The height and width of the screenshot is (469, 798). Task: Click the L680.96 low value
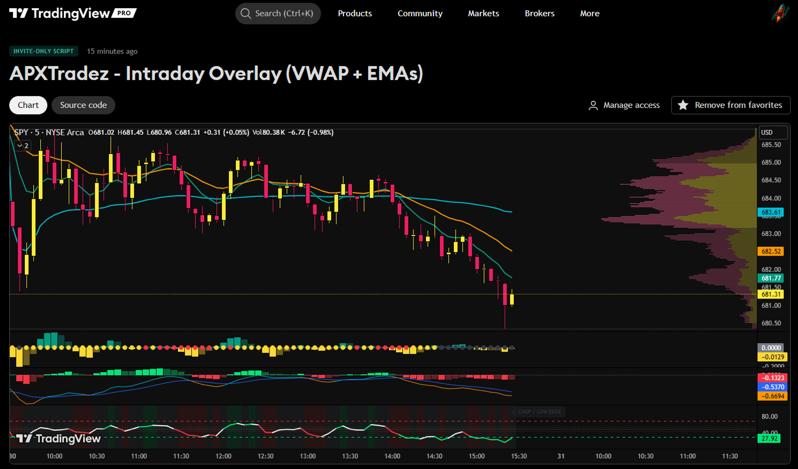159,133
